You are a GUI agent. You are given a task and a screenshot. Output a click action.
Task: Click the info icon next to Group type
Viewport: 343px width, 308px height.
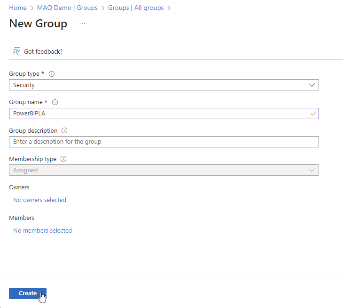[52, 74]
